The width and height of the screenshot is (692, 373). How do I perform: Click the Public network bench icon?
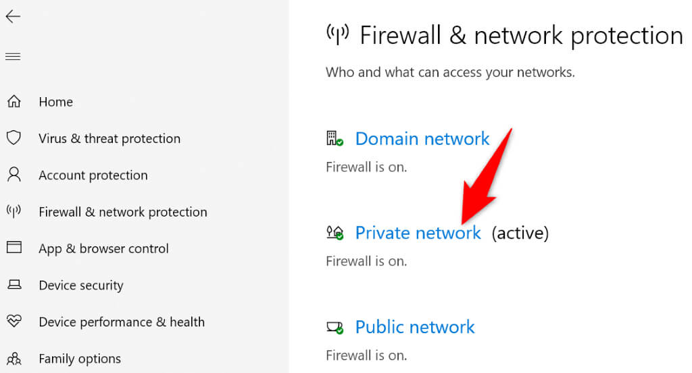(x=335, y=328)
